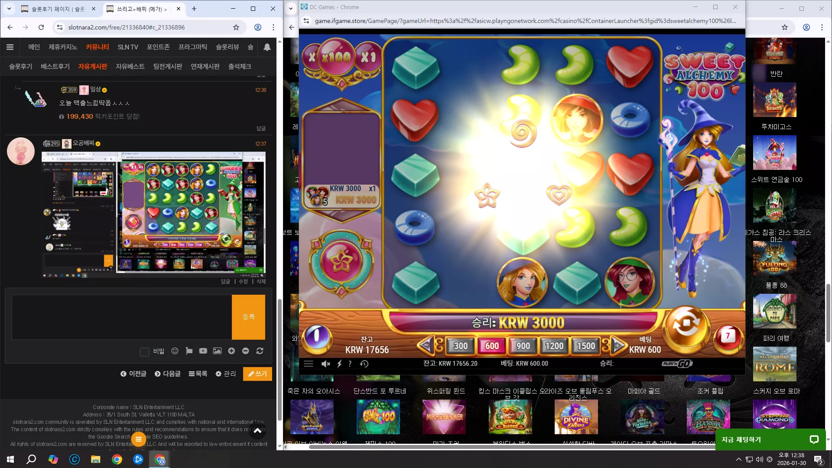Click the slotnara page vertical scrollbar

coord(279,360)
